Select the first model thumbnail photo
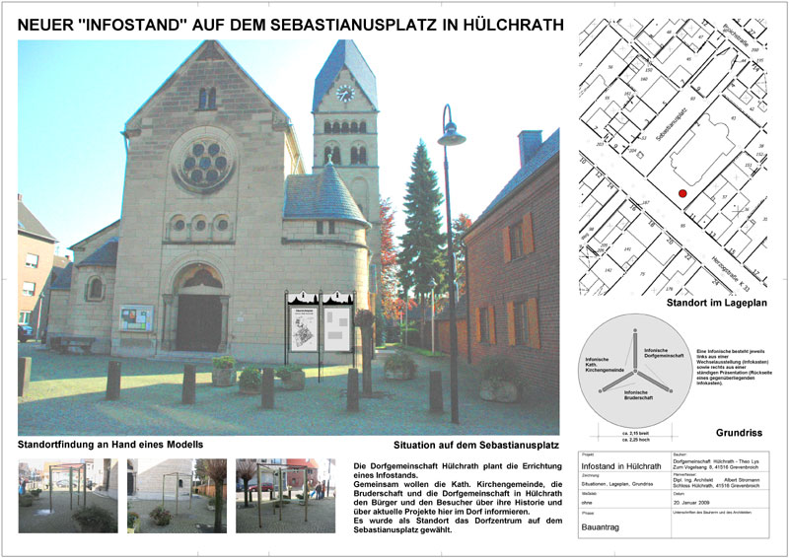 tap(67, 495)
